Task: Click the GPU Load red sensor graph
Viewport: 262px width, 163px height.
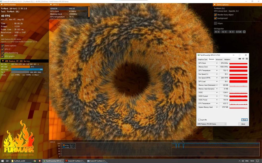Action: [x=238, y=81]
